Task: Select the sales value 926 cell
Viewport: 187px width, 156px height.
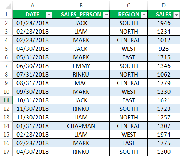Action: click(164, 49)
